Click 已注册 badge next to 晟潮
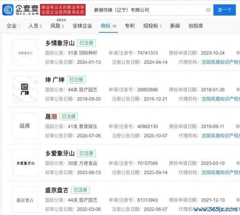 (x=69, y=117)
